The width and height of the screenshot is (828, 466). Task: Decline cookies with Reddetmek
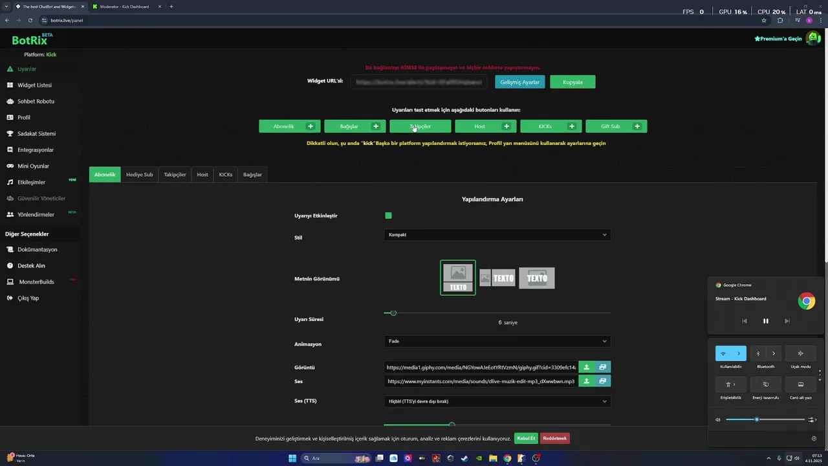554,438
